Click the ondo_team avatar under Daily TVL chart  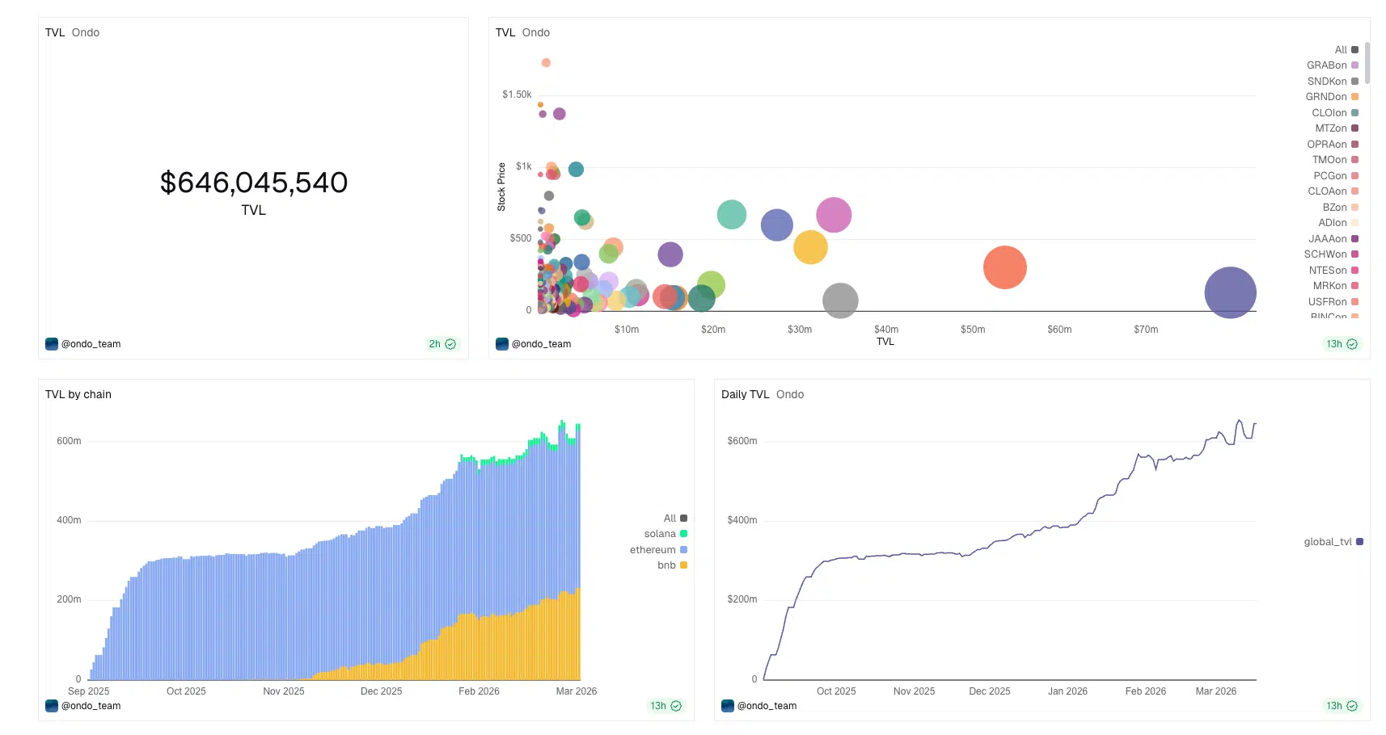point(728,706)
